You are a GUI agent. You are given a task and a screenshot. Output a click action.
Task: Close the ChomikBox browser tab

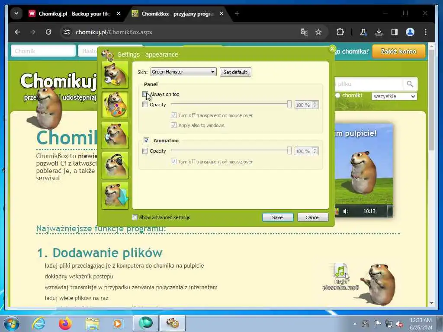(221, 13)
